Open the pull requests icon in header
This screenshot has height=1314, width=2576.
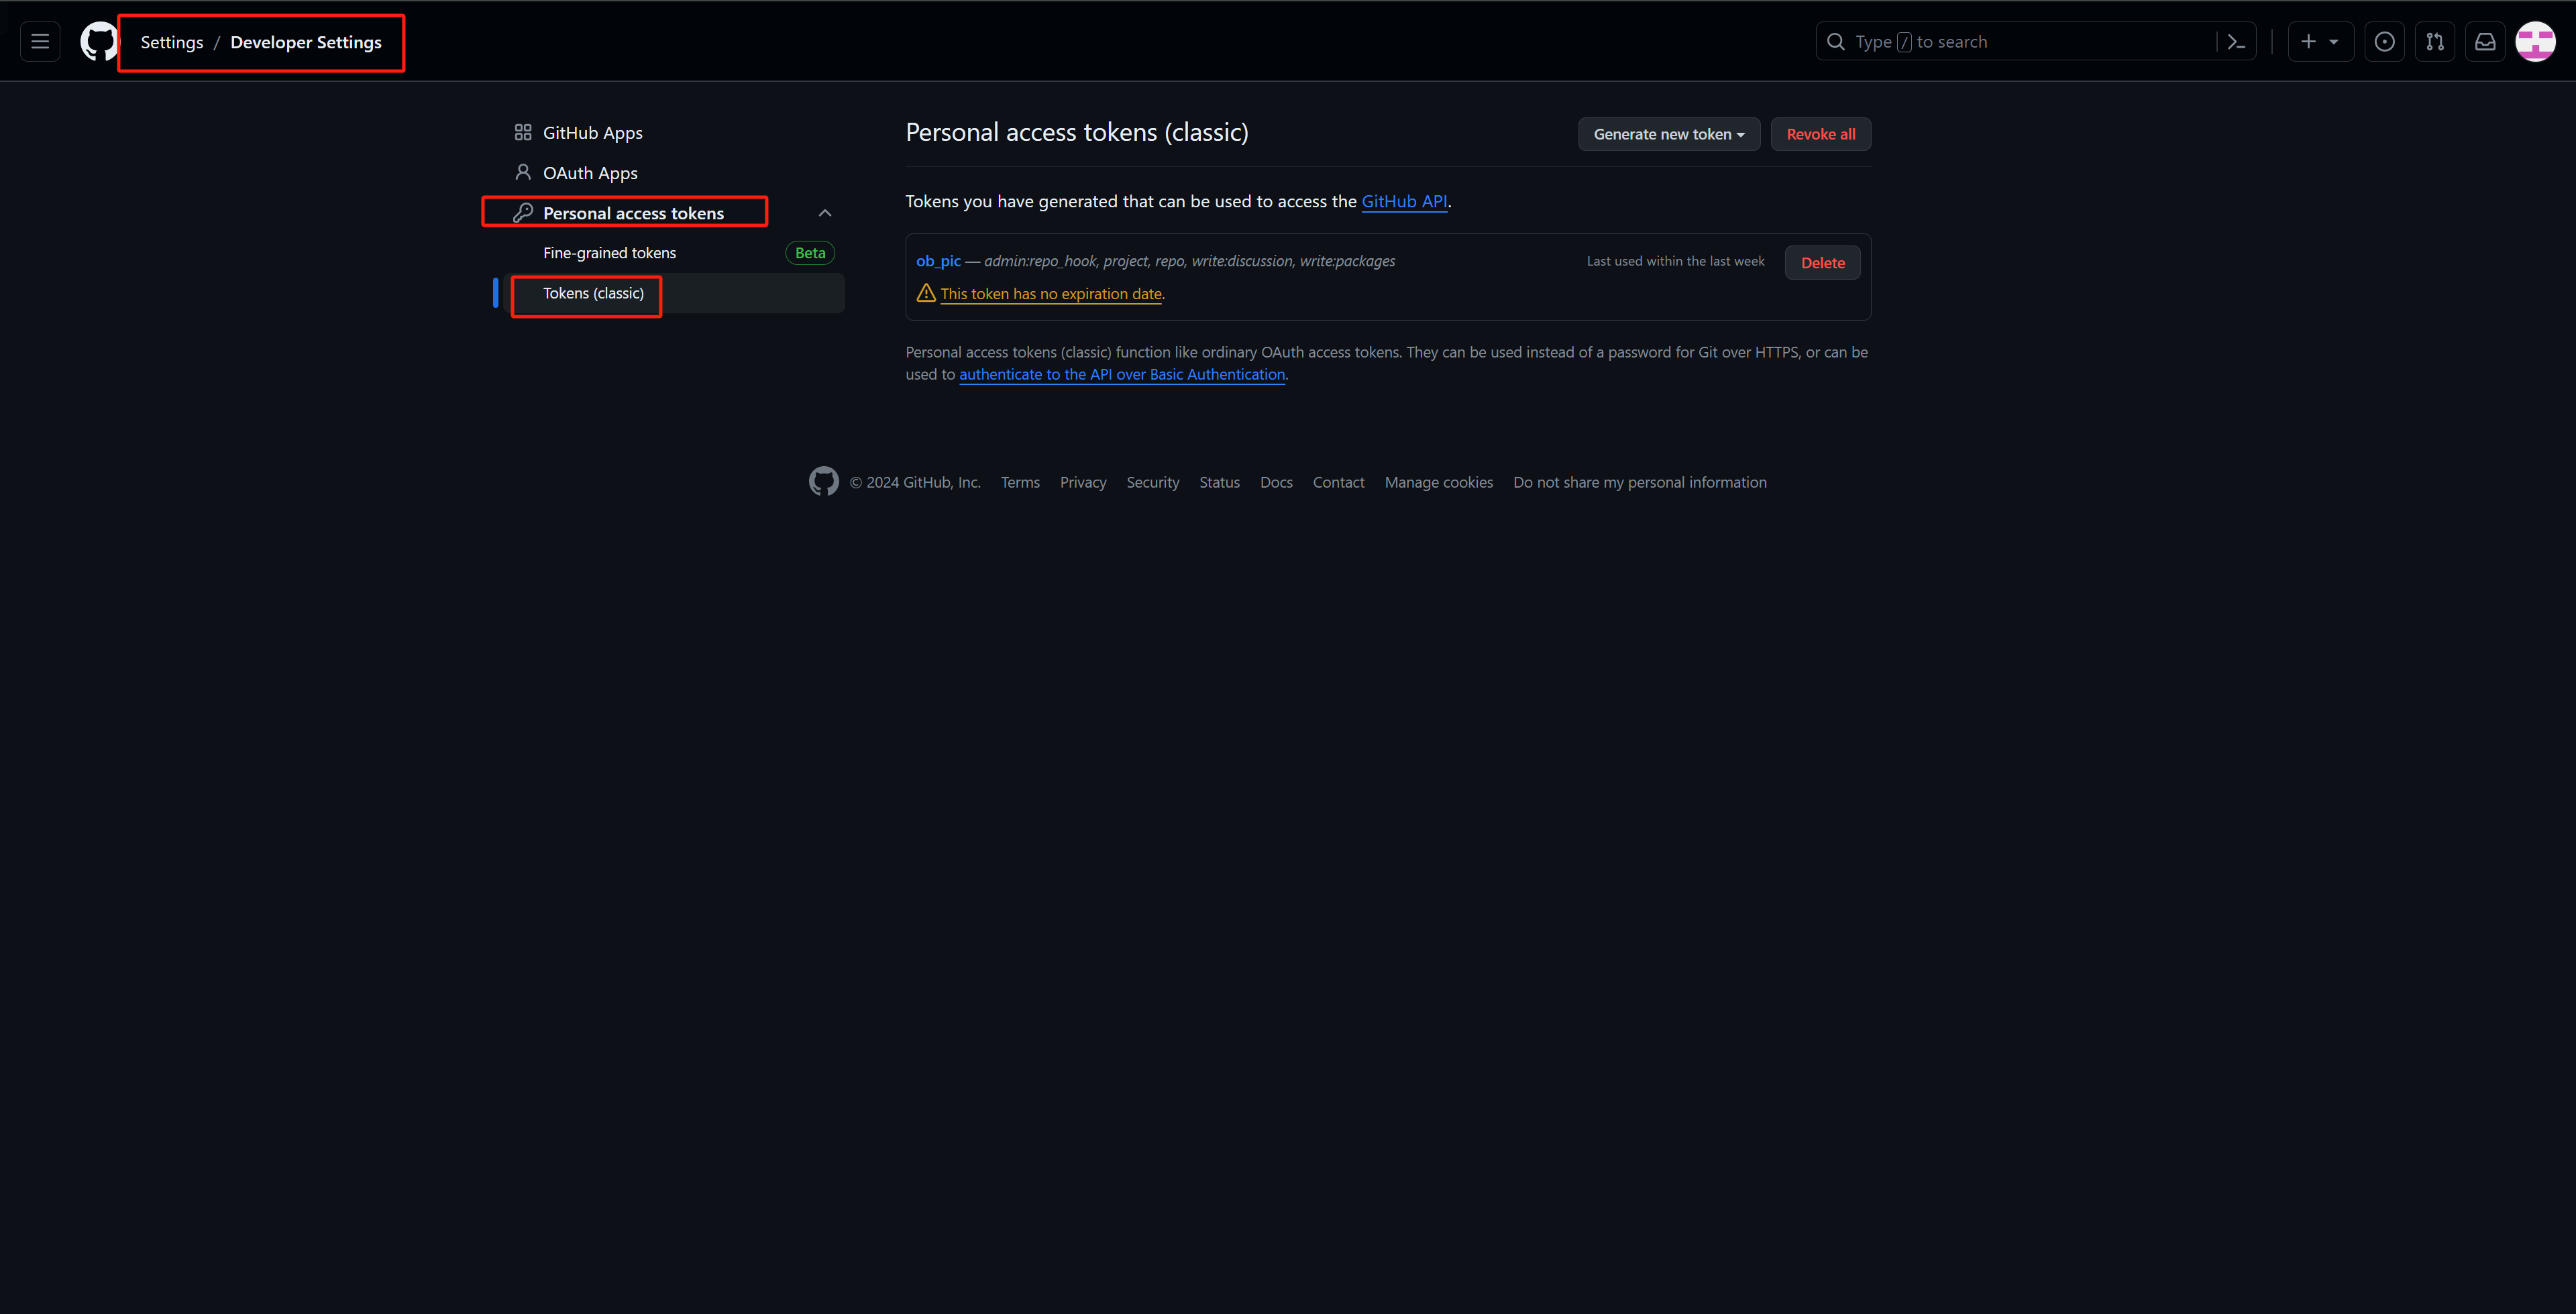click(x=2434, y=42)
